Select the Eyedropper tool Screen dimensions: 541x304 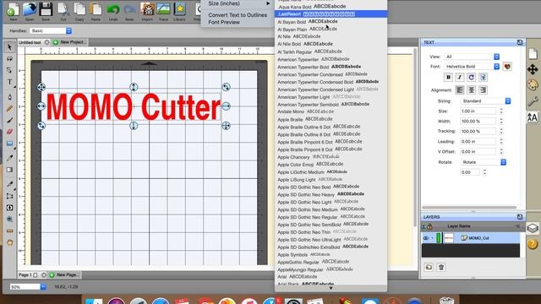[9, 158]
